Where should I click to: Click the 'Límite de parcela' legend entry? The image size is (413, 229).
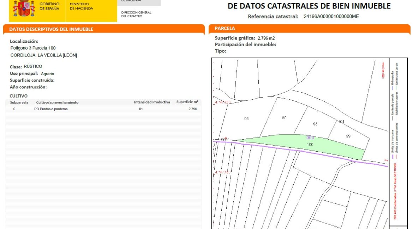tap(393, 107)
